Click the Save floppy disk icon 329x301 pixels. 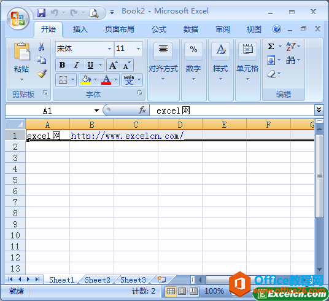[x=41, y=13]
